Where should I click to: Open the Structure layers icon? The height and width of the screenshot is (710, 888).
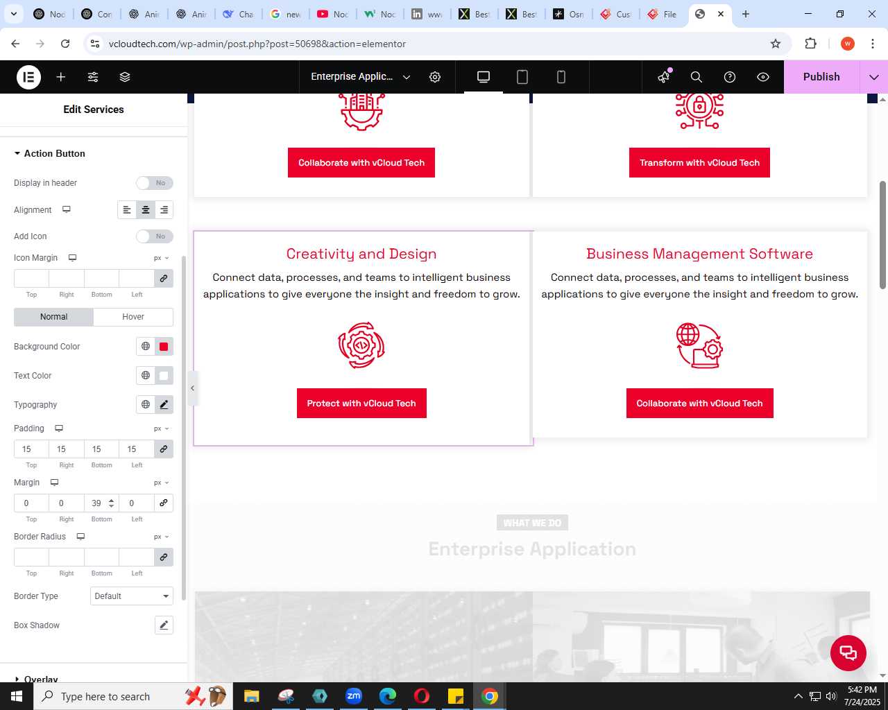(x=125, y=77)
